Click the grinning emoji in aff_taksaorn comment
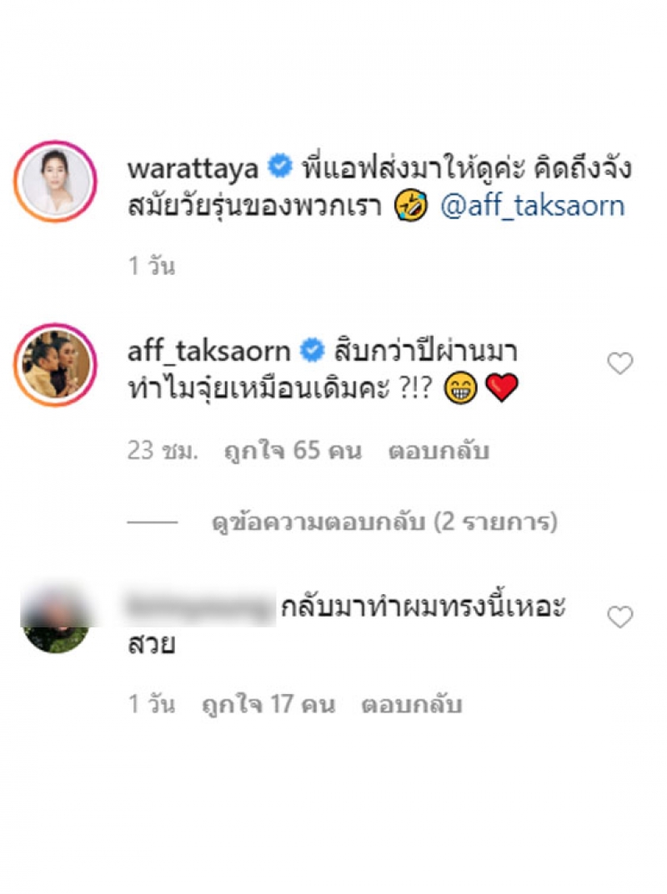 coord(460,388)
